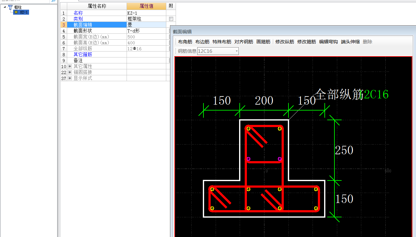Viewport: 416px width, 237px height.
Task: Click the search magnifier icon
Action: click(53, 1)
